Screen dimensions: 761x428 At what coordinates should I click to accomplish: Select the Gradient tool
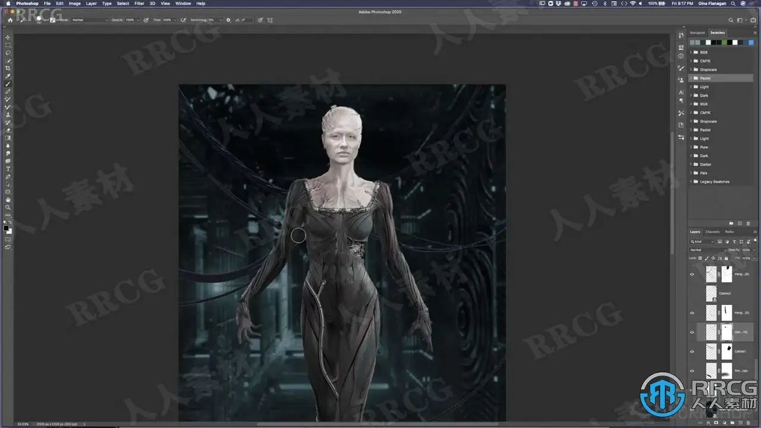(x=8, y=138)
